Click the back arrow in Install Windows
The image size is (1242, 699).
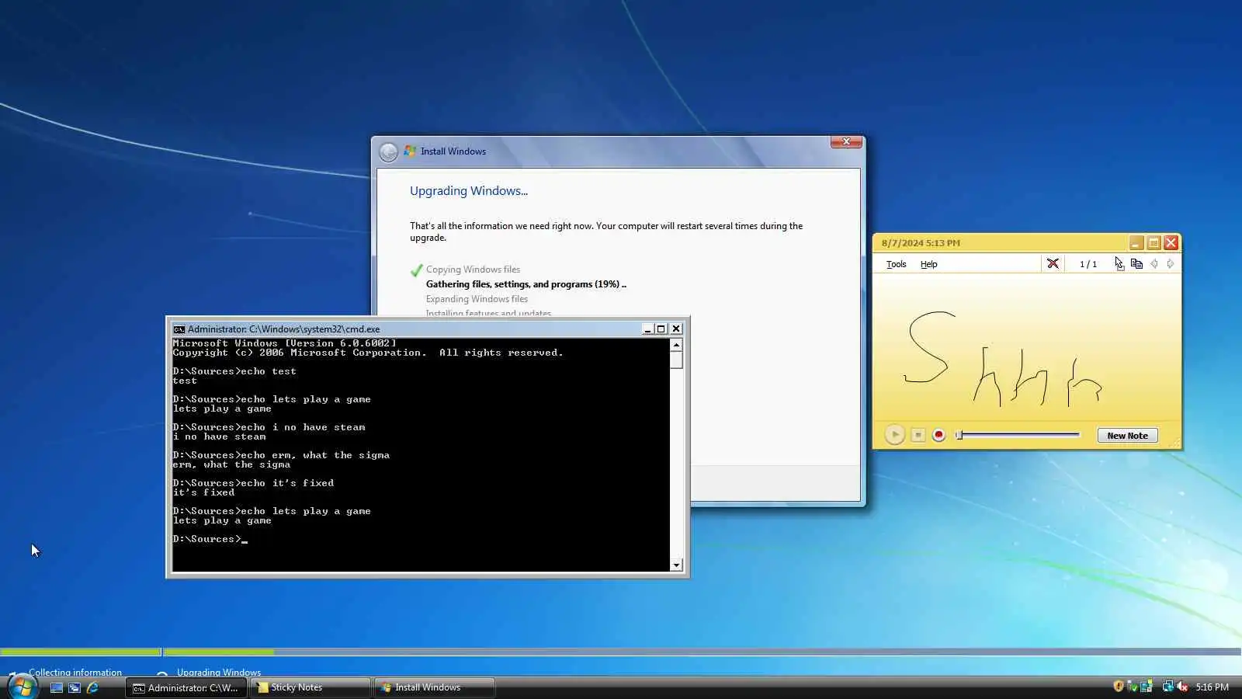tap(388, 151)
